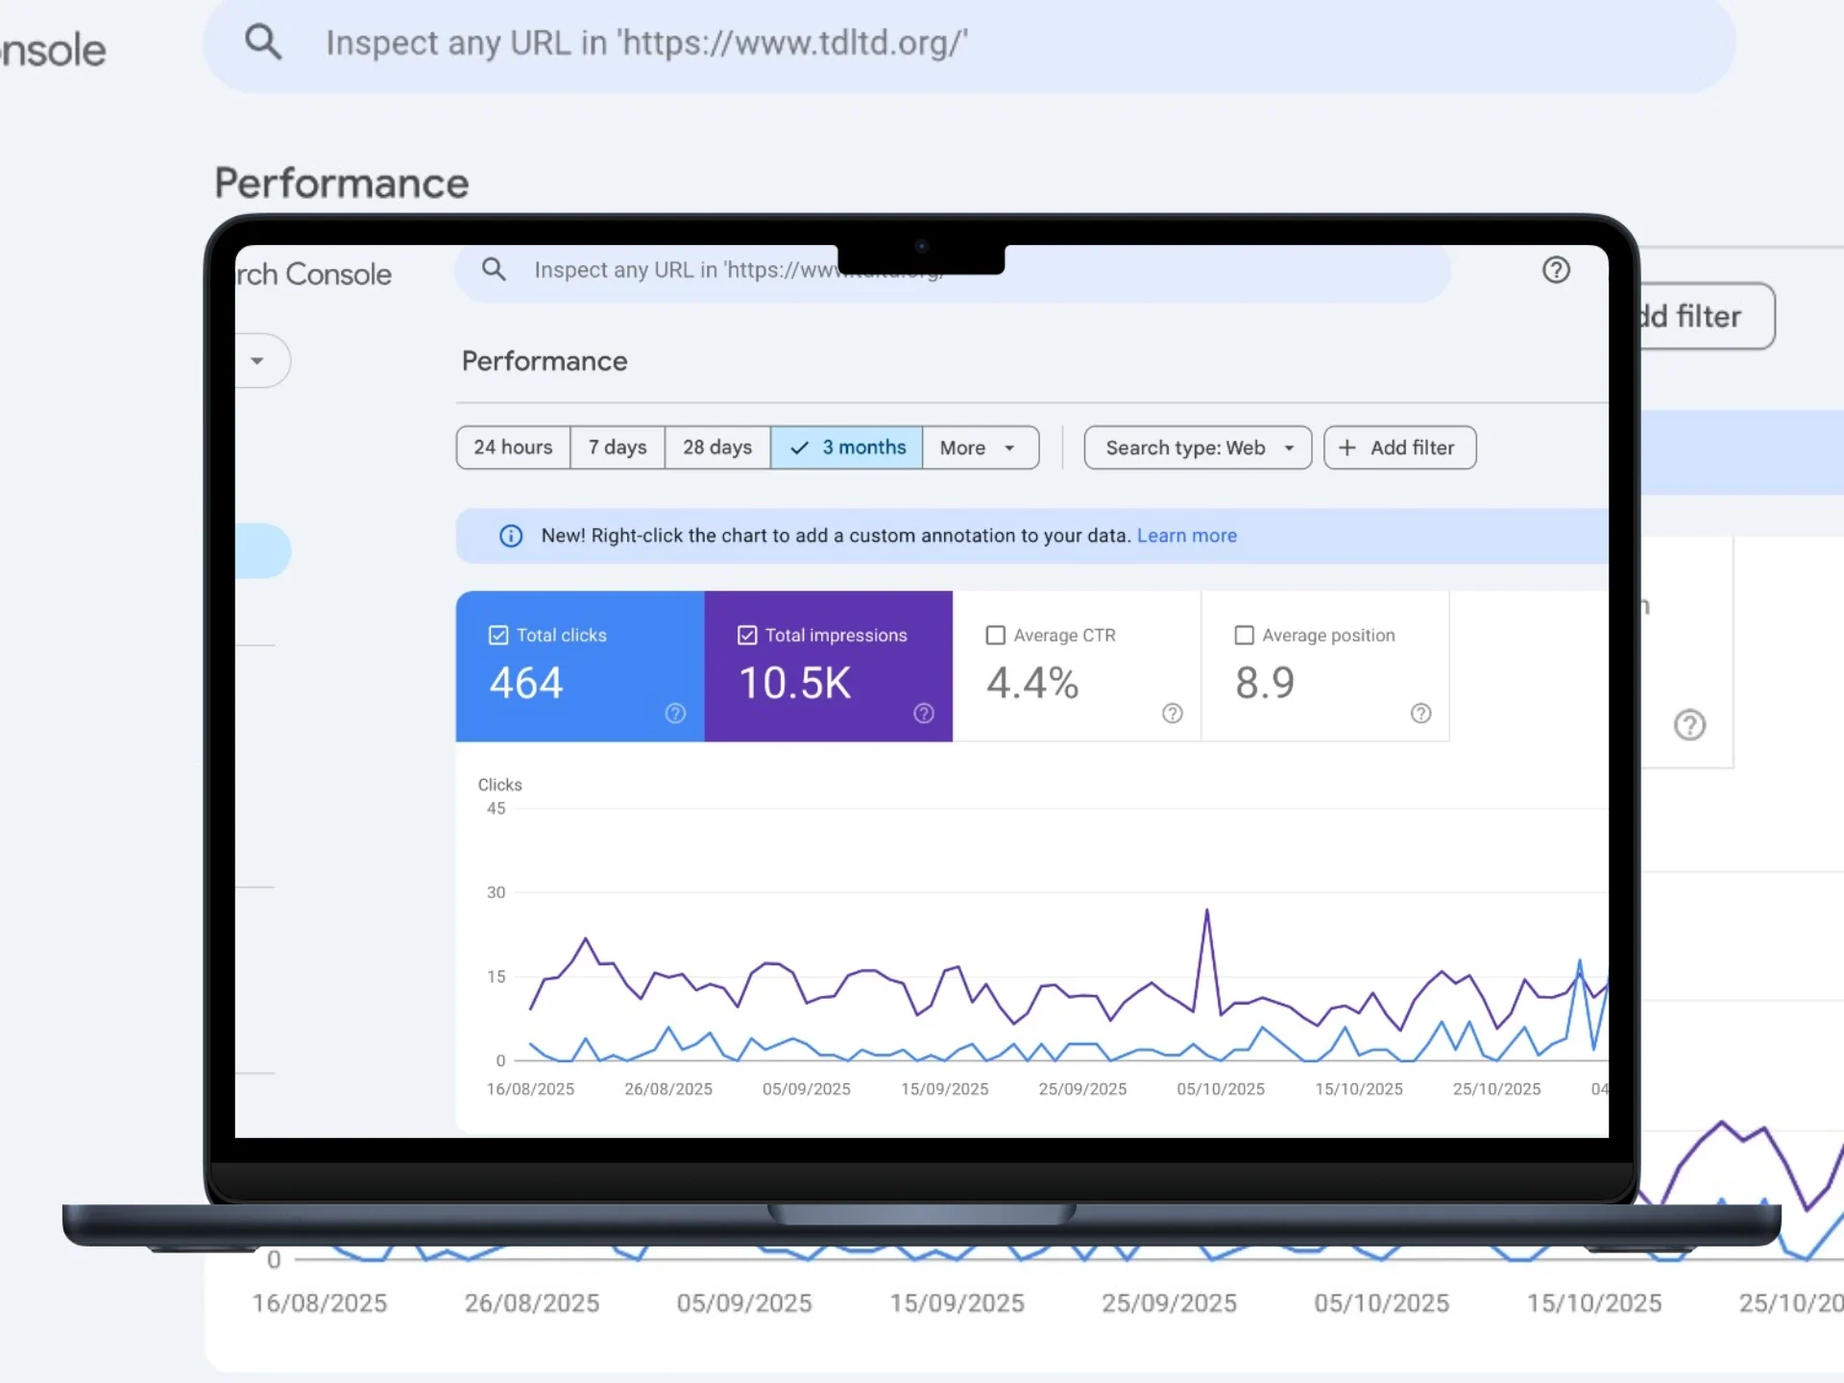Click the highlighted sidebar item at left edge
This screenshot has height=1383, width=1844.
262,551
